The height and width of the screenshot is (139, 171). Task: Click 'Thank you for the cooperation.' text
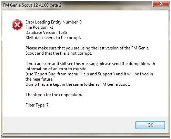(54, 95)
